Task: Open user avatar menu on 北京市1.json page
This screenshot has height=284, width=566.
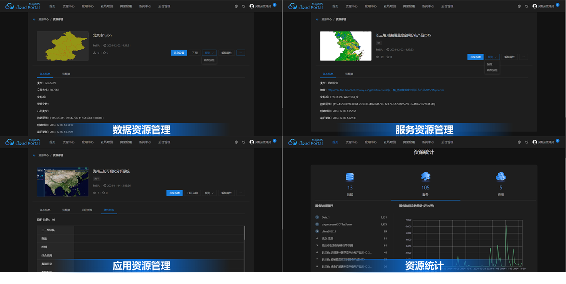Action: (x=252, y=6)
